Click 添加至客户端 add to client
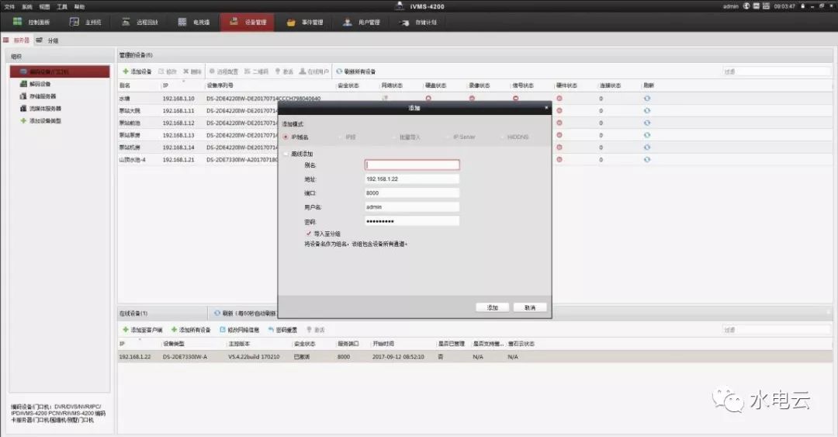Image resolution: width=838 pixels, height=437 pixels. (142, 329)
